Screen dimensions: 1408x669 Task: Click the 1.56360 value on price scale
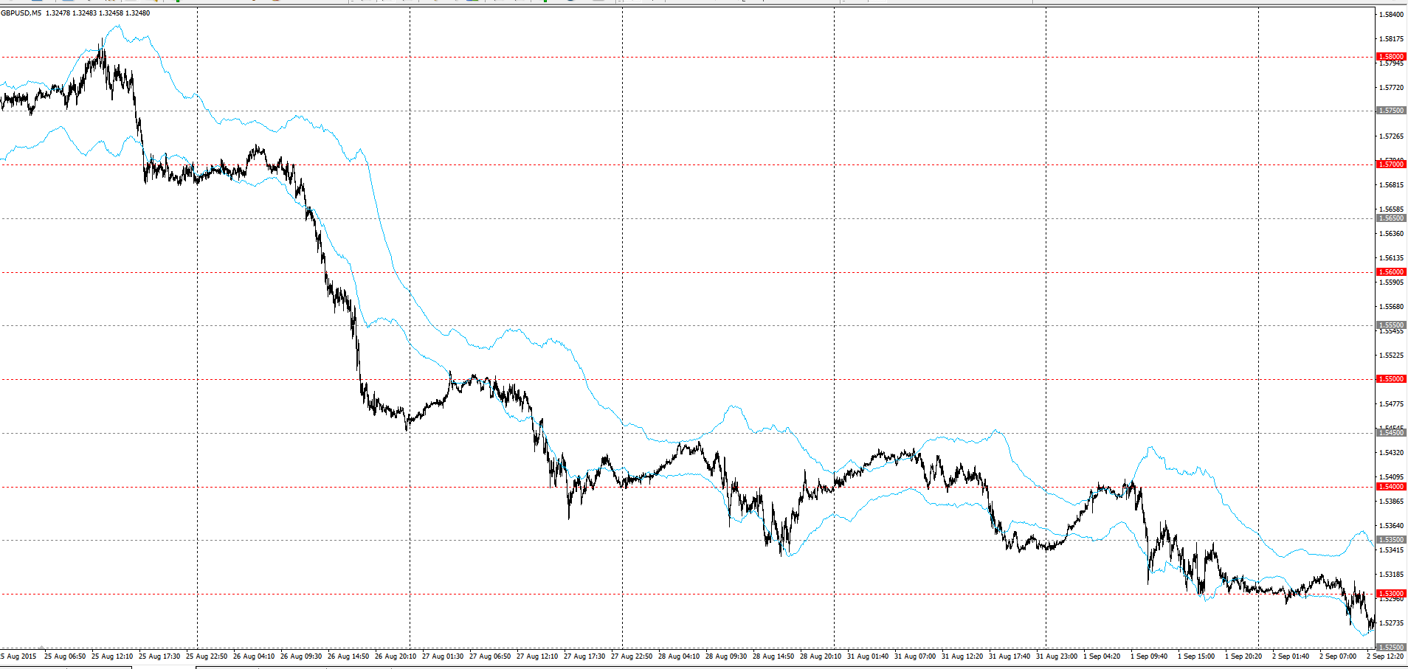pyautogui.click(x=1392, y=234)
